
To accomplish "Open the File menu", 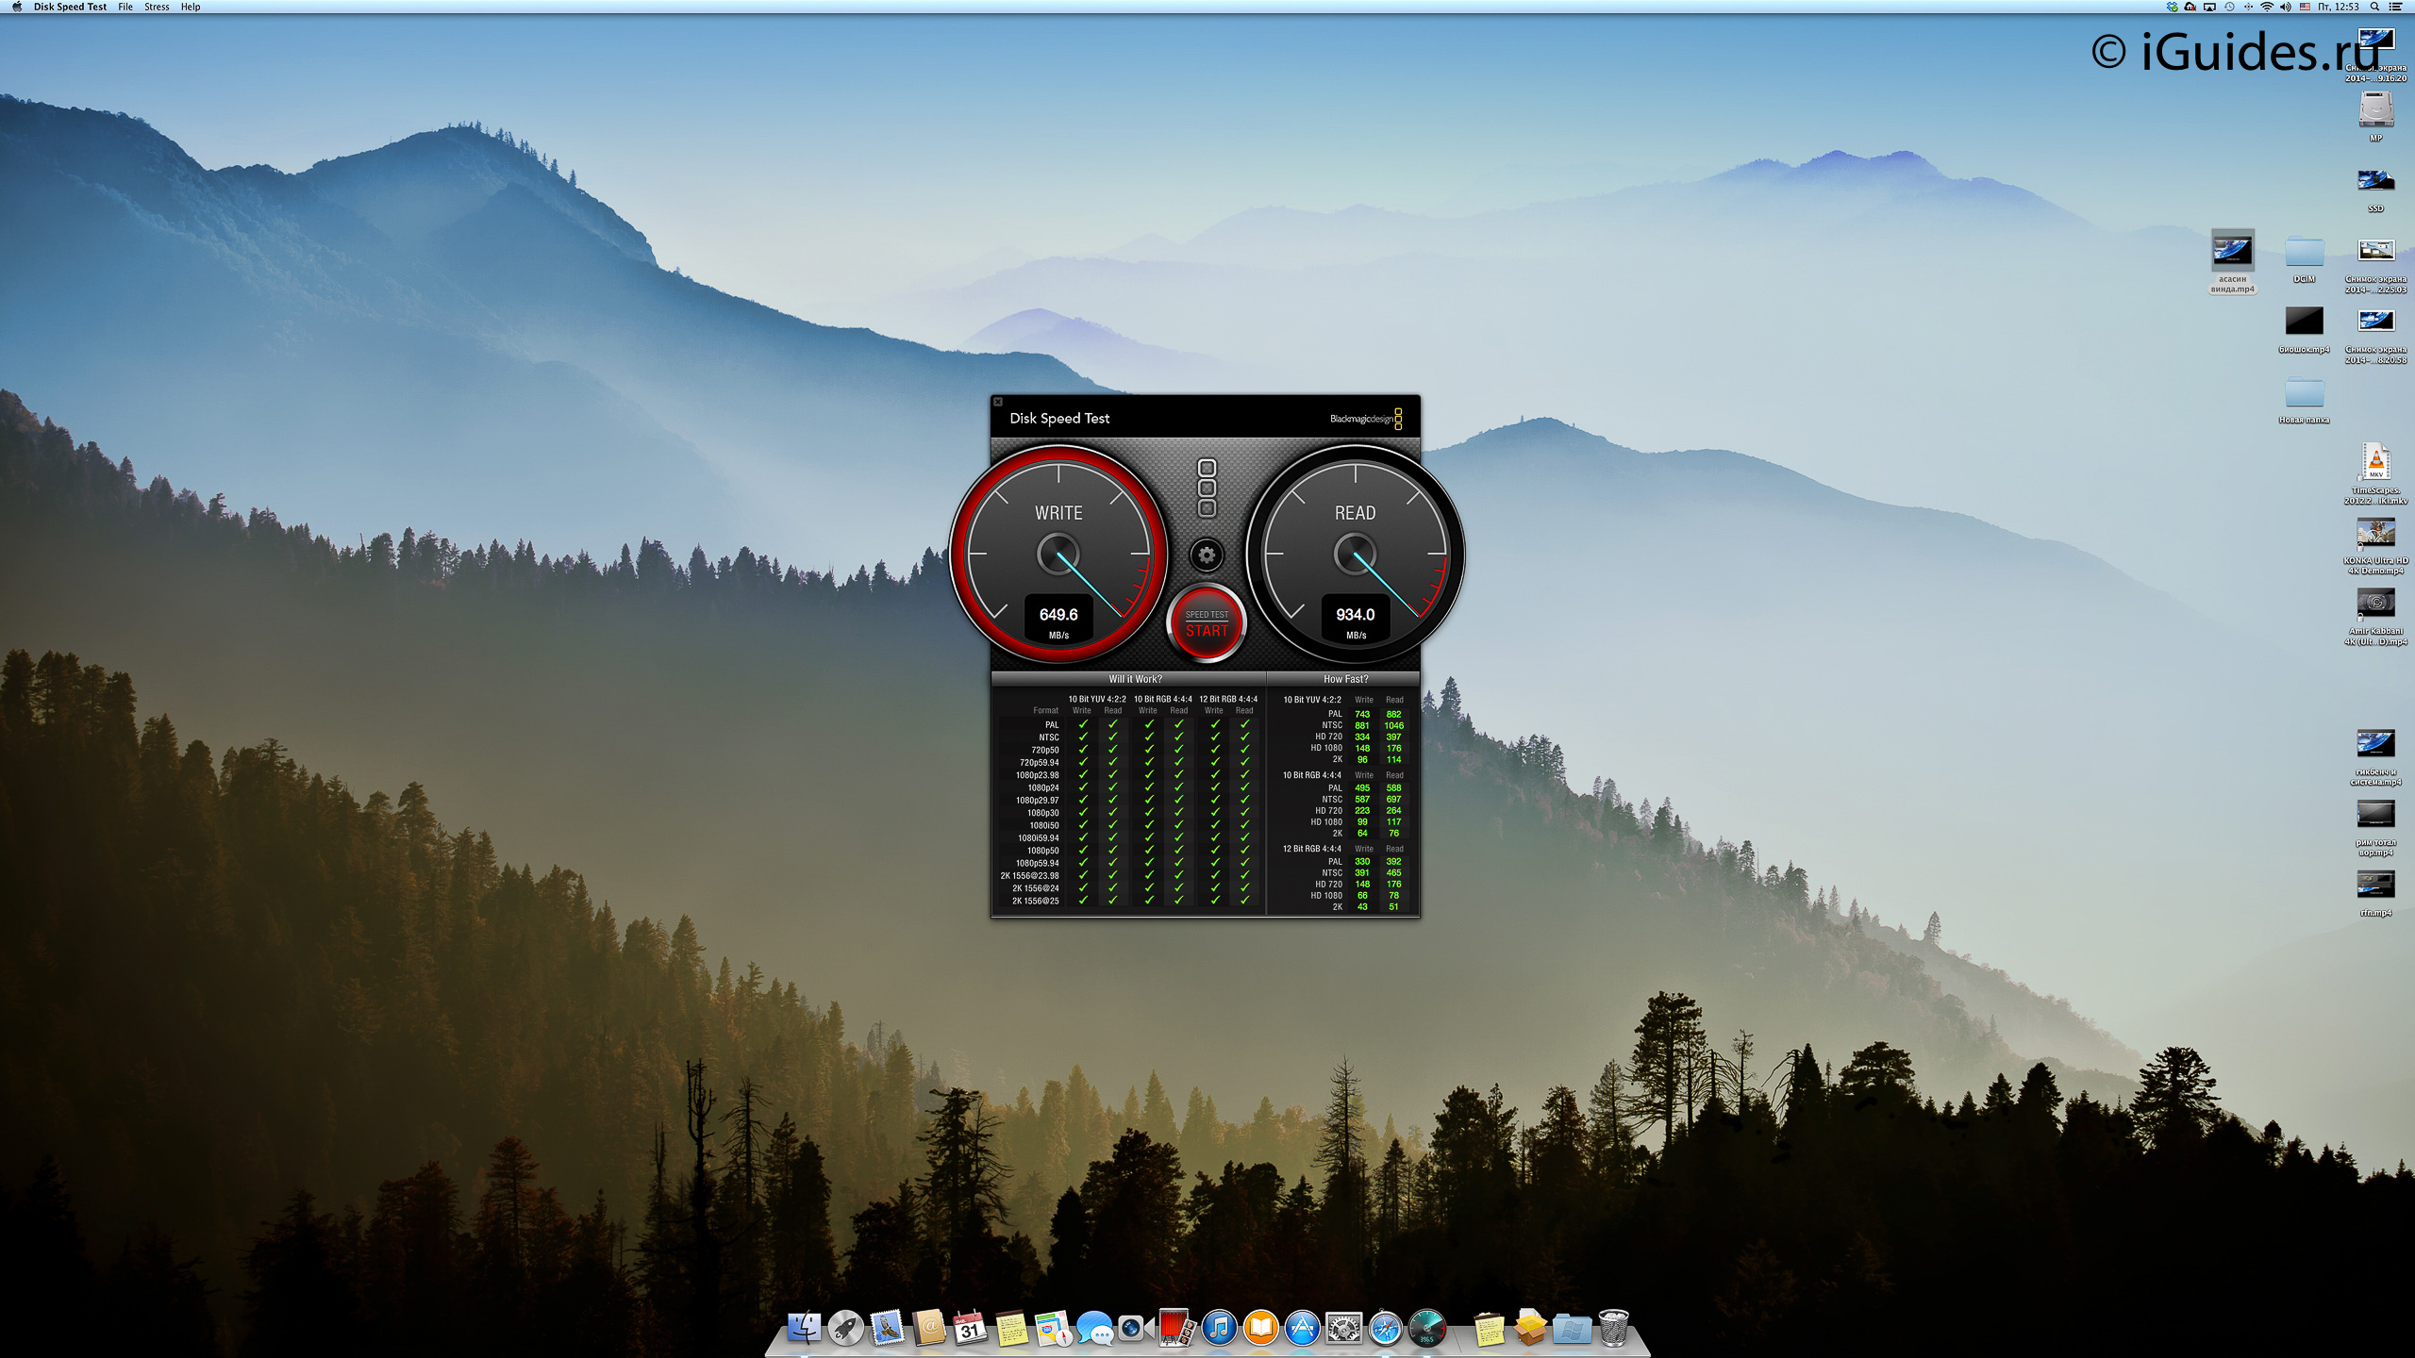I will click(x=125, y=7).
